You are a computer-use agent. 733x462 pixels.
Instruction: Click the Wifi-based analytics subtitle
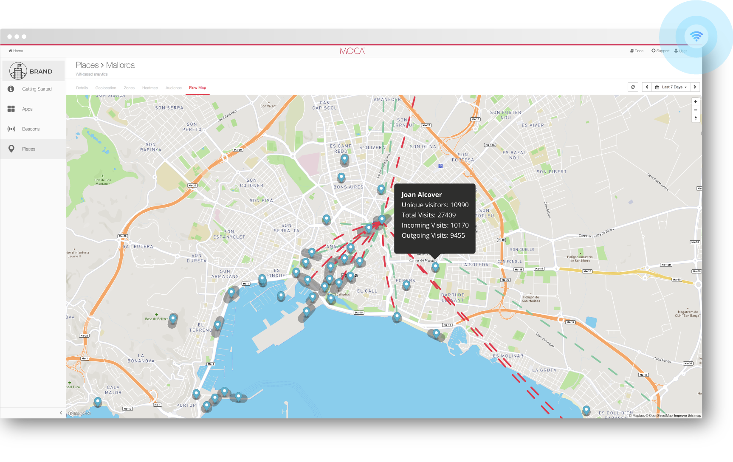[92, 74]
